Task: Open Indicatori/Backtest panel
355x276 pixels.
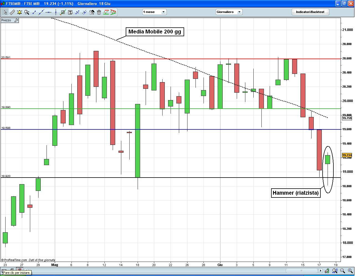Action: (310, 12)
